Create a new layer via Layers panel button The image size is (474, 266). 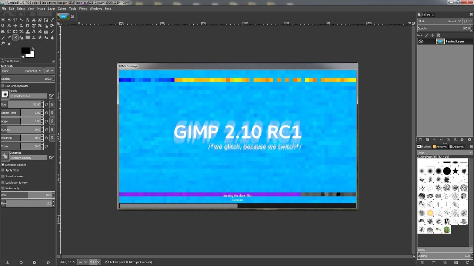coord(420,140)
